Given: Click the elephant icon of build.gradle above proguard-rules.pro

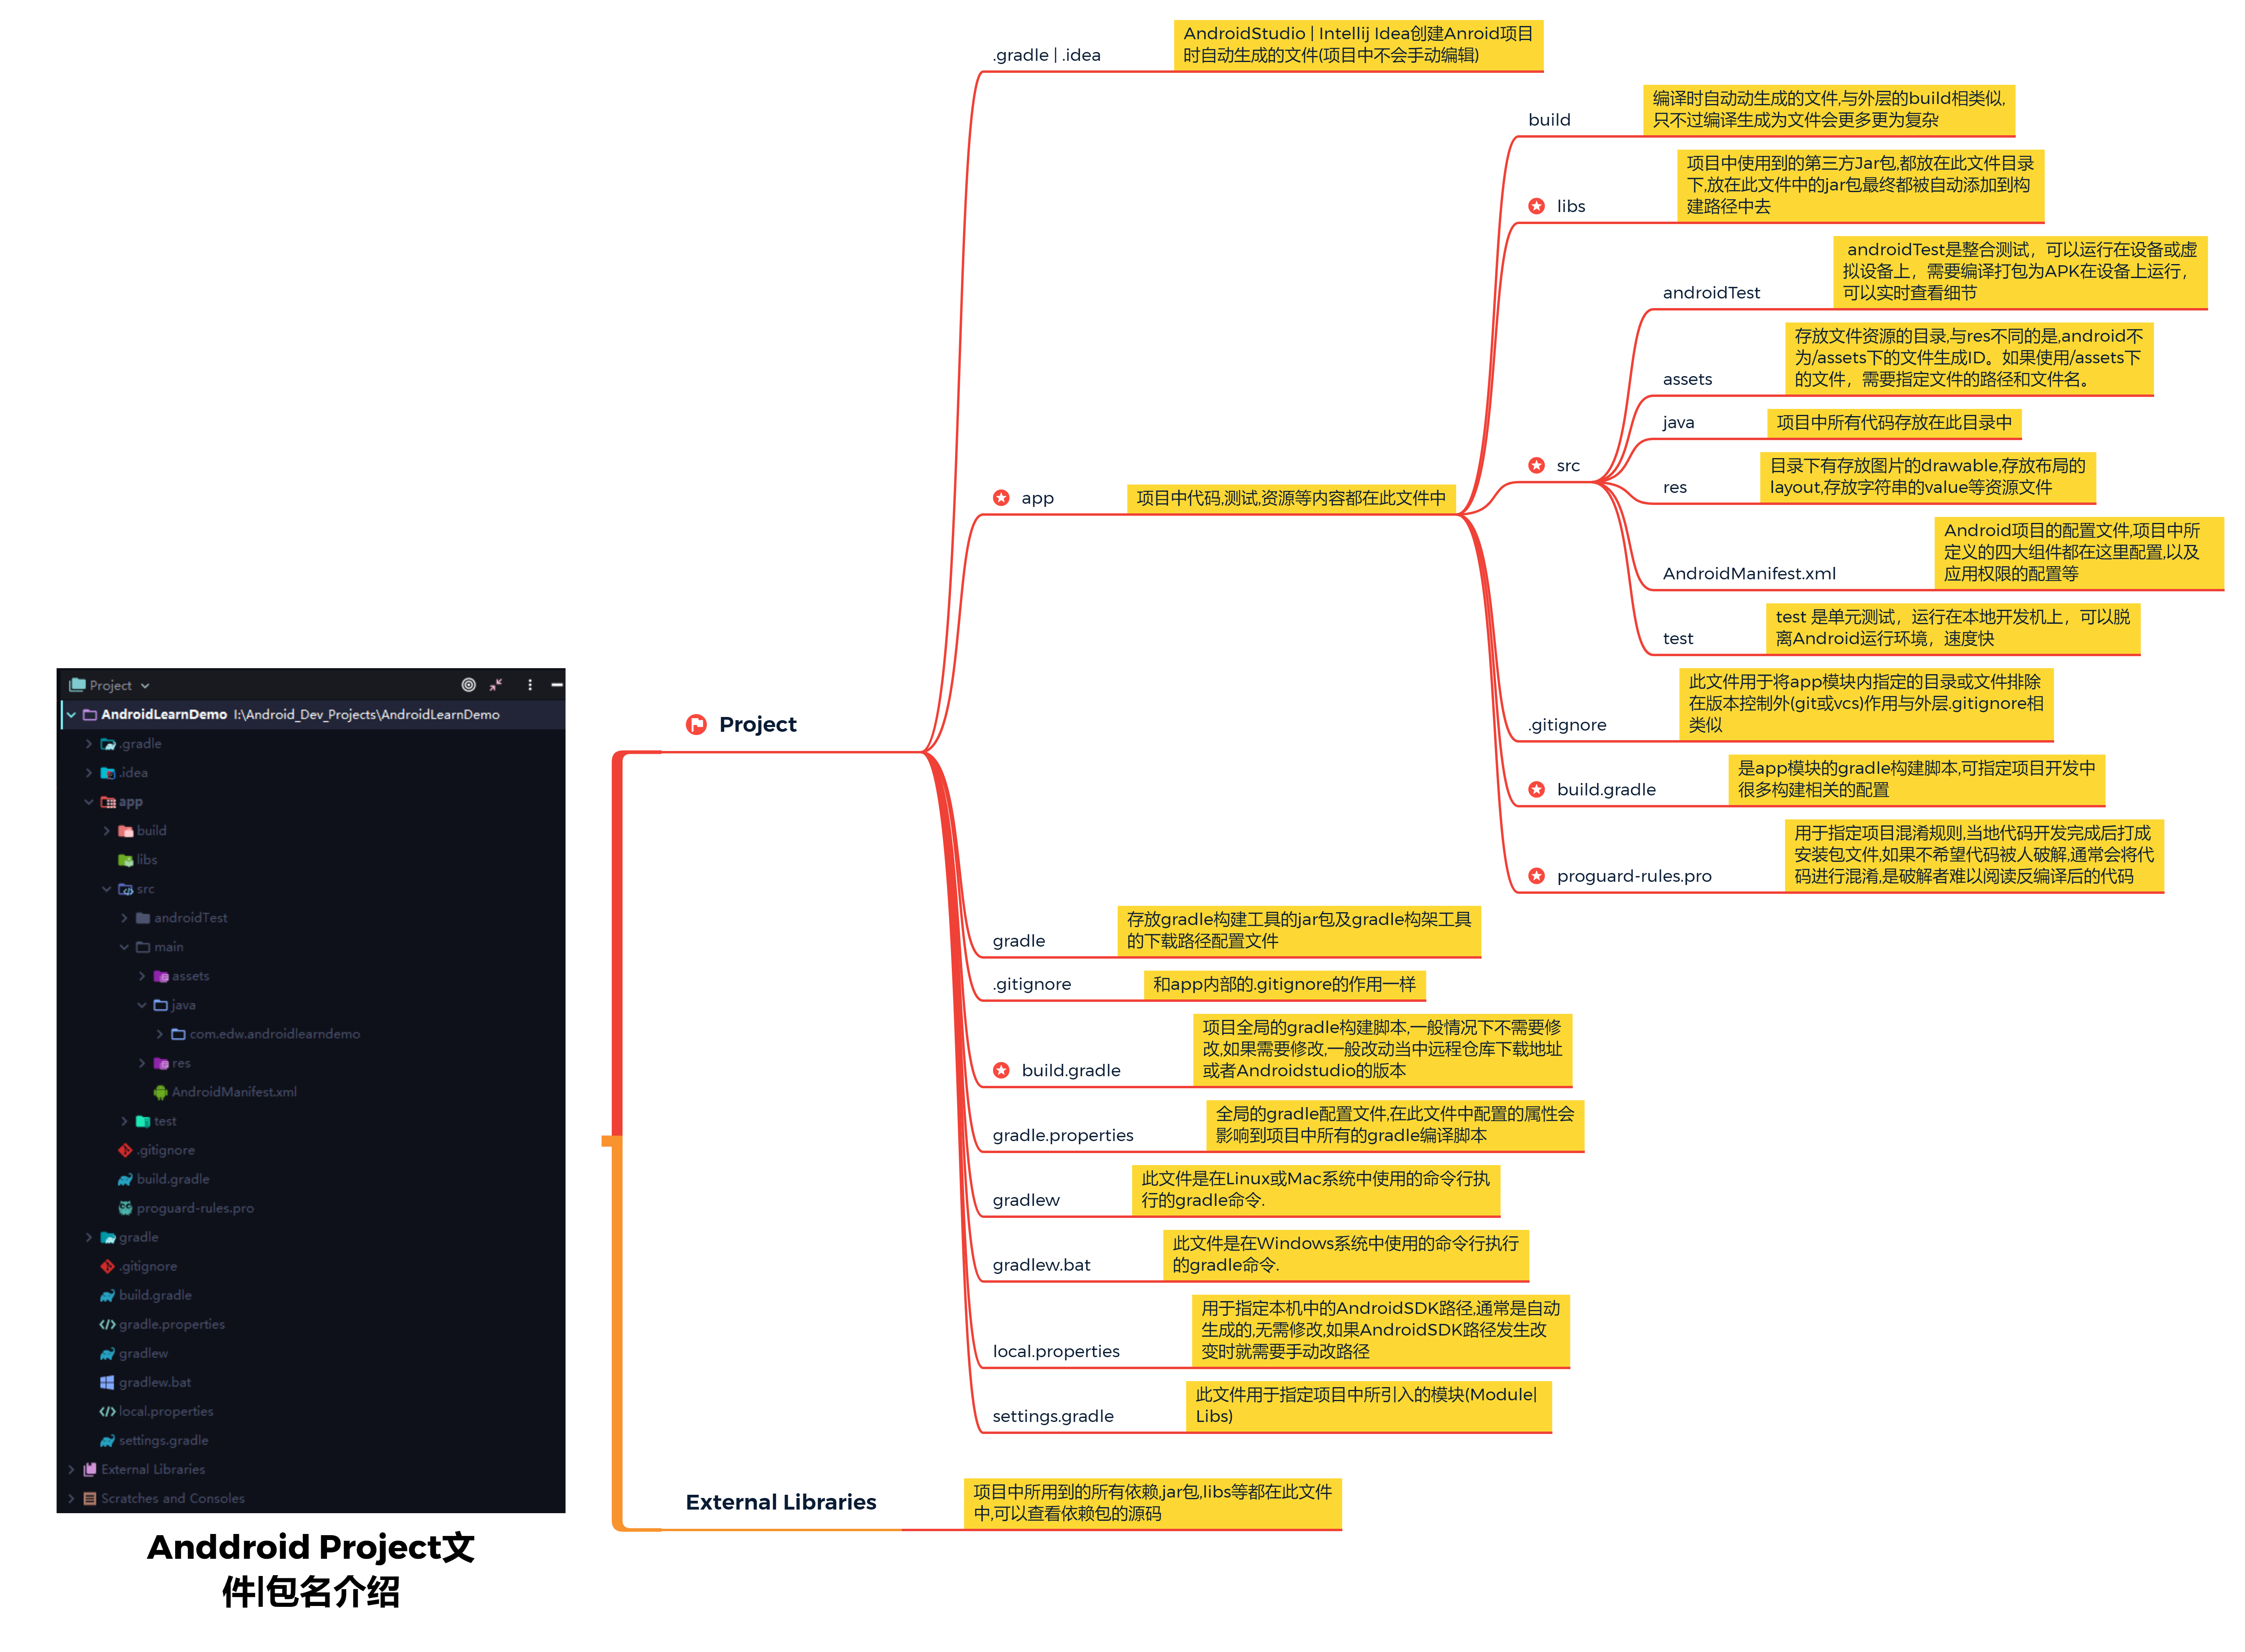Looking at the screenshot, I should pos(125,1179).
